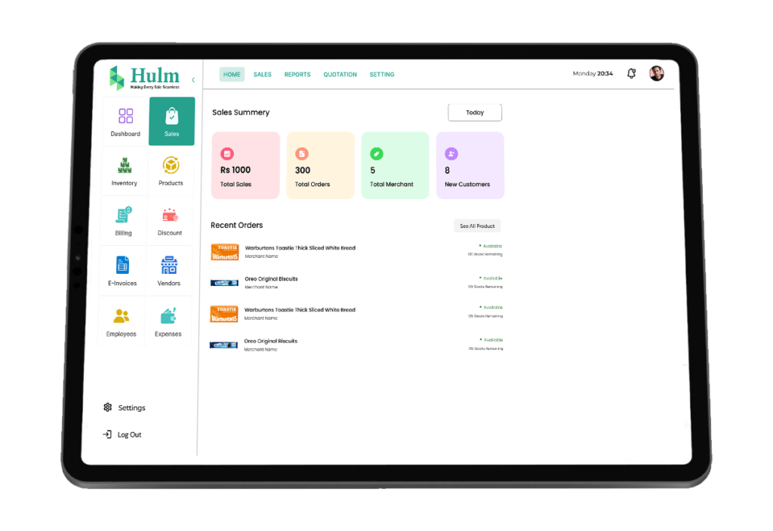
Task: Click the Hulm logo
Action: 144,78
